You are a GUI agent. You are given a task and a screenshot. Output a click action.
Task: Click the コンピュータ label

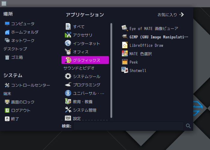[23, 24]
